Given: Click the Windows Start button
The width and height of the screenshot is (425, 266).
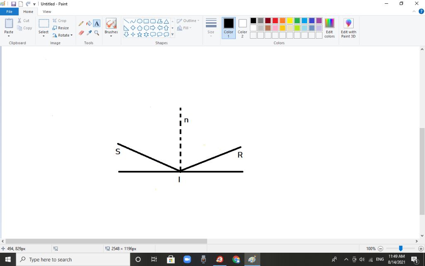Looking at the screenshot, I should 8,259.
